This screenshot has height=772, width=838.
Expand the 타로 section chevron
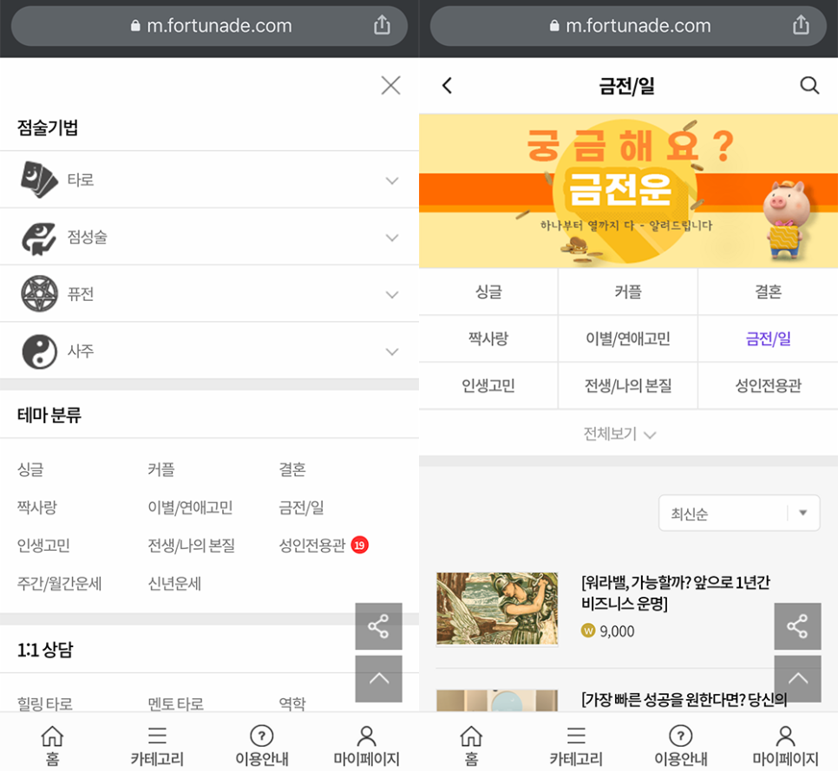click(x=392, y=180)
